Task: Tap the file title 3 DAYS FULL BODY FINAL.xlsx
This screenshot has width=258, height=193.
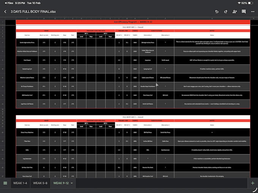Action: (x=33, y=12)
